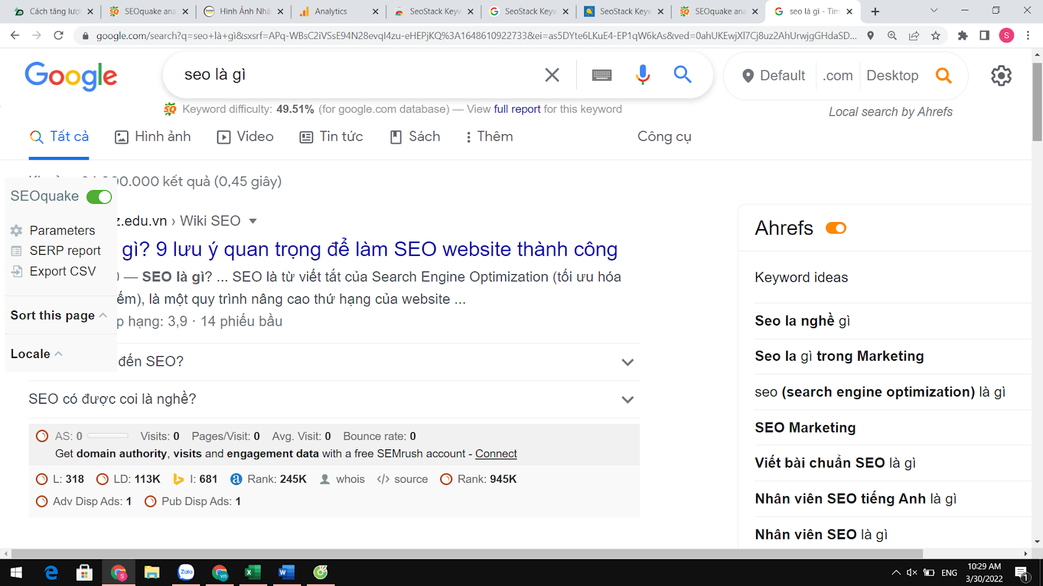Switch to the 'Hình ảnh' images tab

coord(153,137)
